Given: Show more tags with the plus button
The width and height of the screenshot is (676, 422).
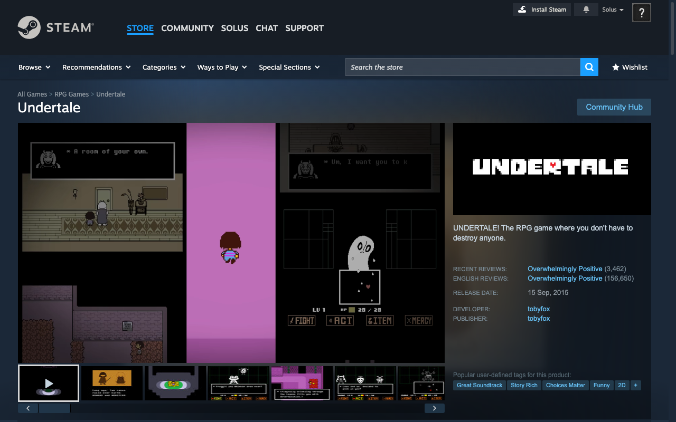Looking at the screenshot, I should pyautogui.click(x=635, y=385).
